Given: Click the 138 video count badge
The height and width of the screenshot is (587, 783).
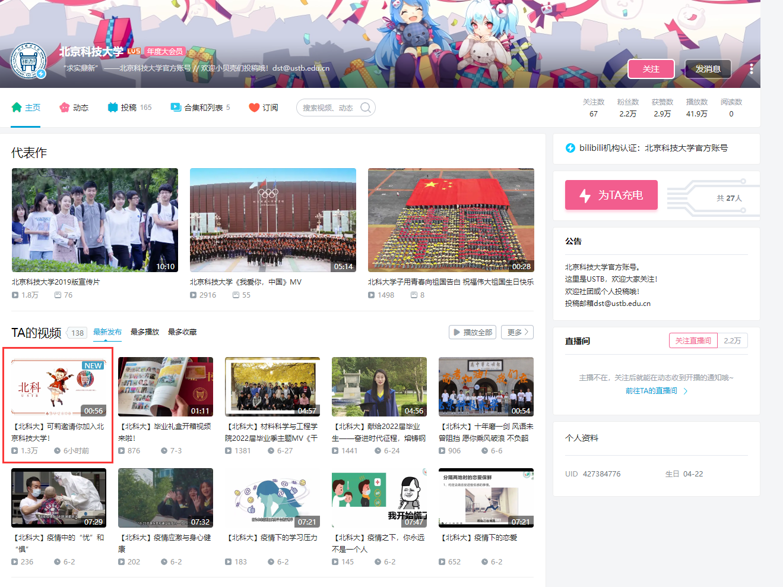Looking at the screenshot, I should click(x=77, y=333).
